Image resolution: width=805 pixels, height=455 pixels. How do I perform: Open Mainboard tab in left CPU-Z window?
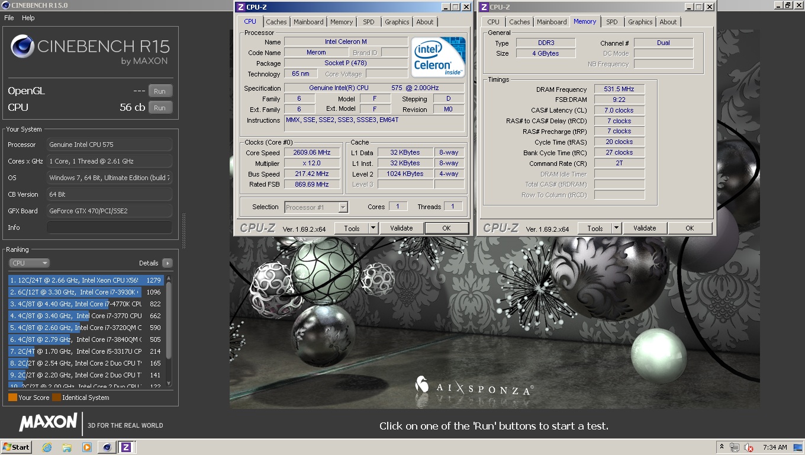point(309,22)
